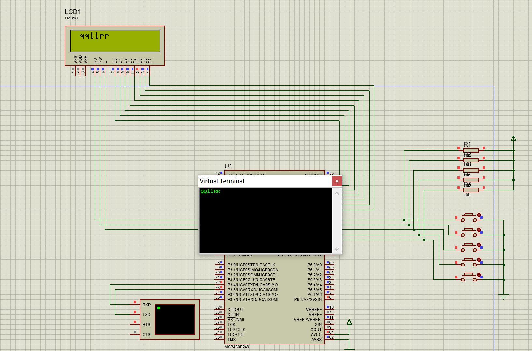This screenshot has width=532, height=351.
Task: Click the AVSS pin label
Action: tap(316, 340)
